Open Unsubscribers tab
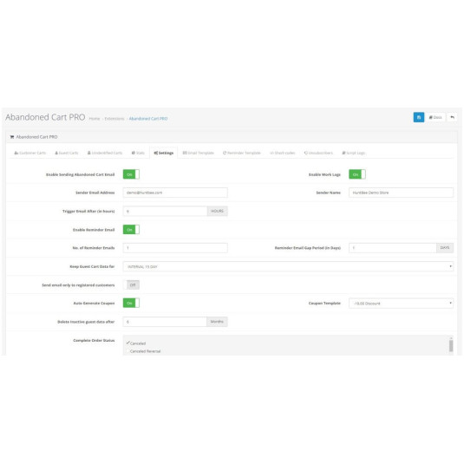464x464 pixels. coord(318,153)
